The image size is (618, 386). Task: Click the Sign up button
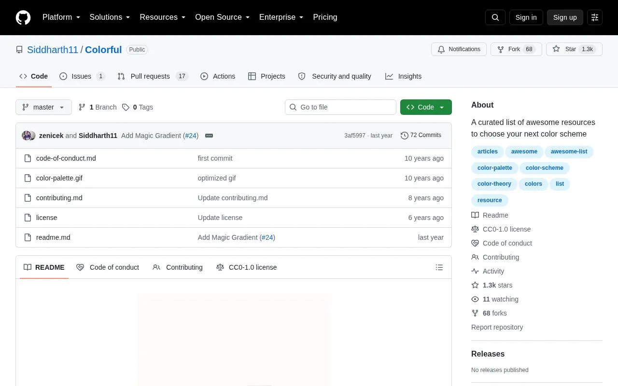point(565,17)
